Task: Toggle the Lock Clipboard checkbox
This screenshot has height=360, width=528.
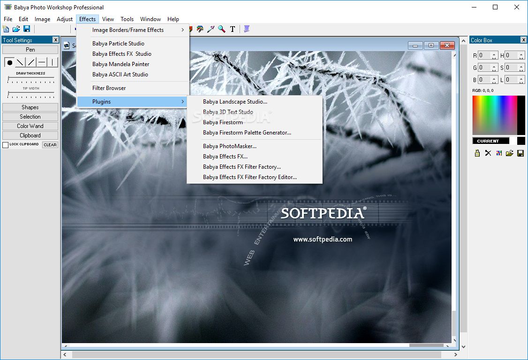Action: 5,145
